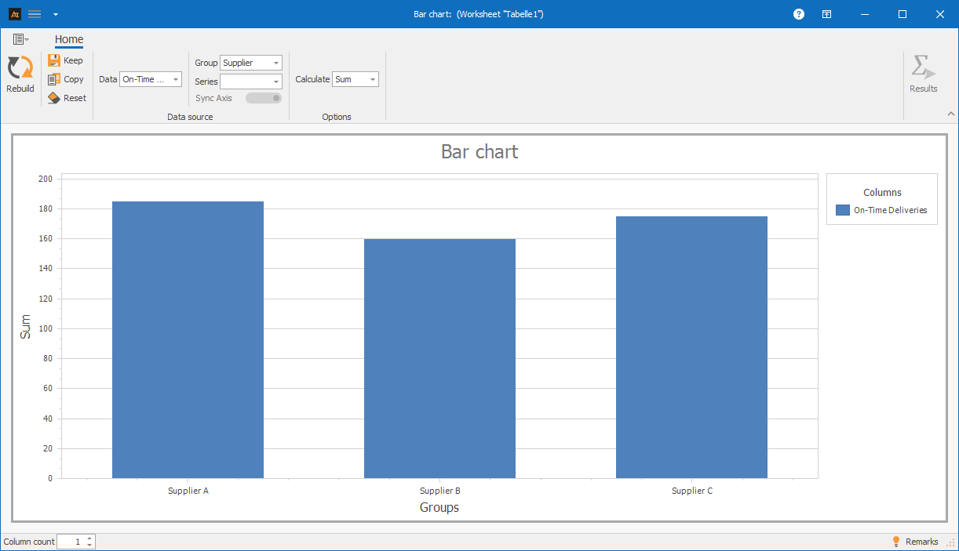This screenshot has width=959, height=551.
Task: Click the Results sigma icon
Action: (923, 68)
